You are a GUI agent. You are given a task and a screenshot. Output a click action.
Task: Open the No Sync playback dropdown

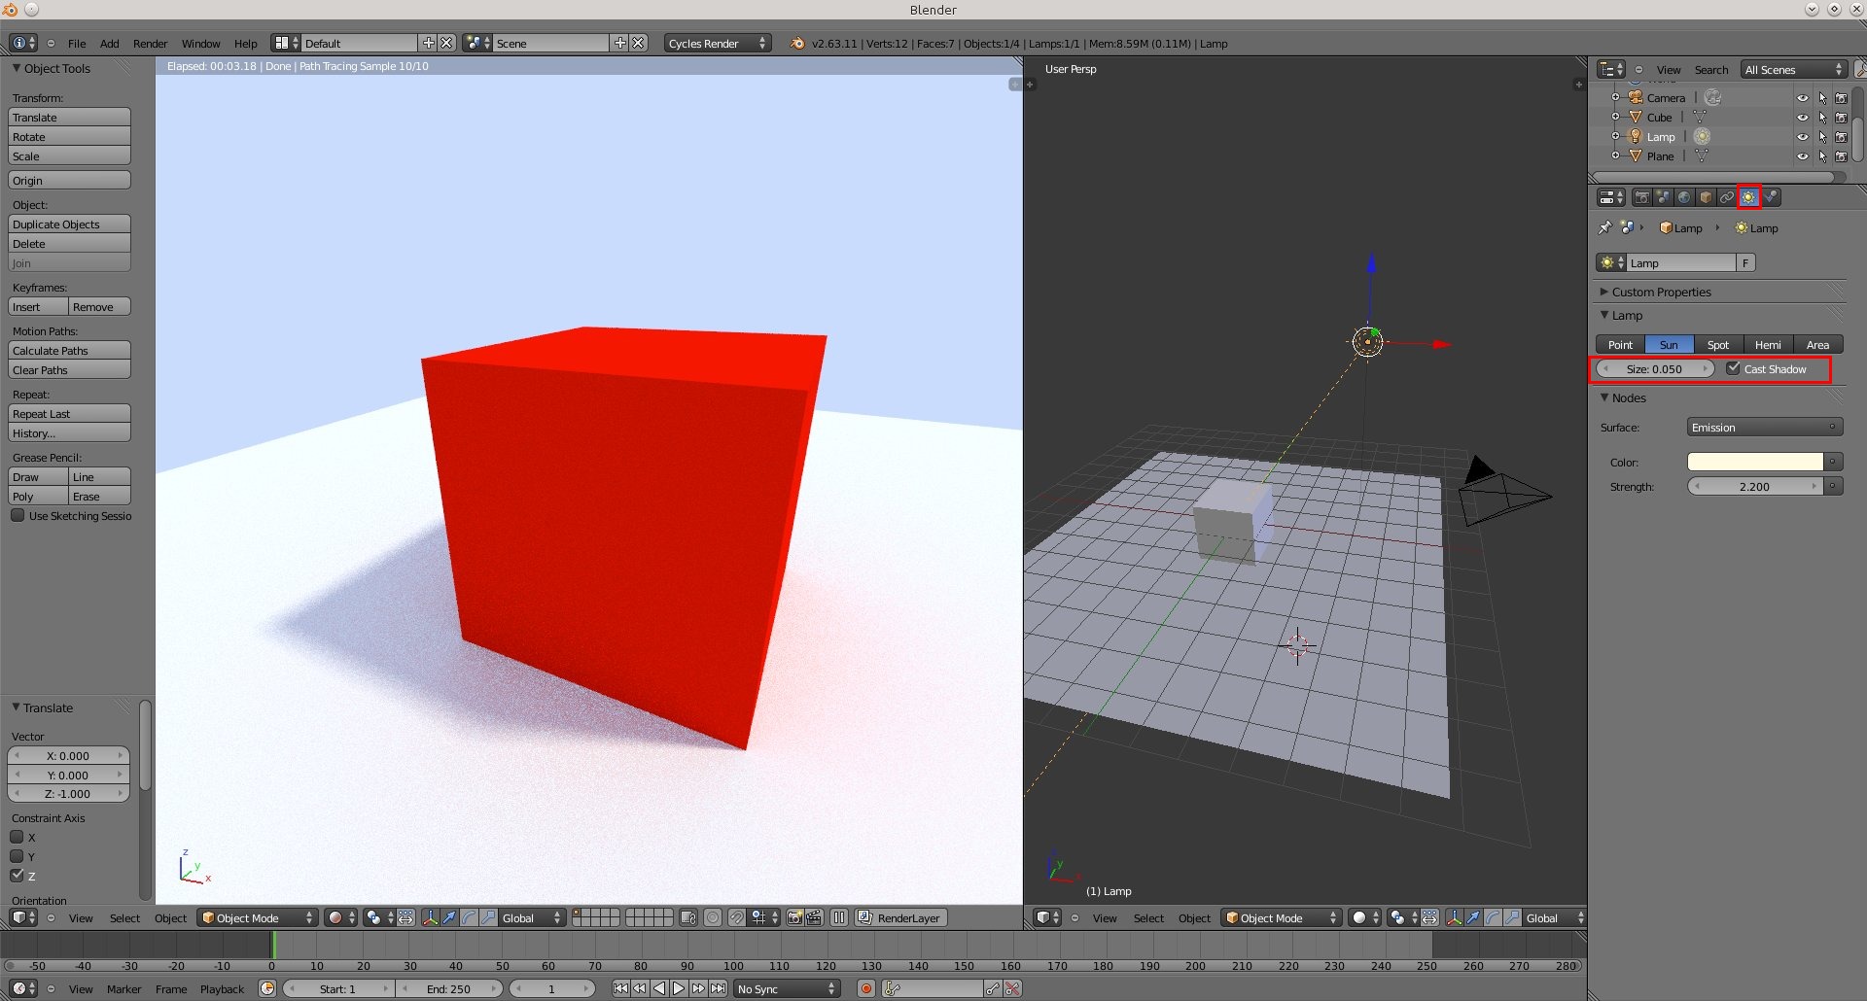point(787,988)
